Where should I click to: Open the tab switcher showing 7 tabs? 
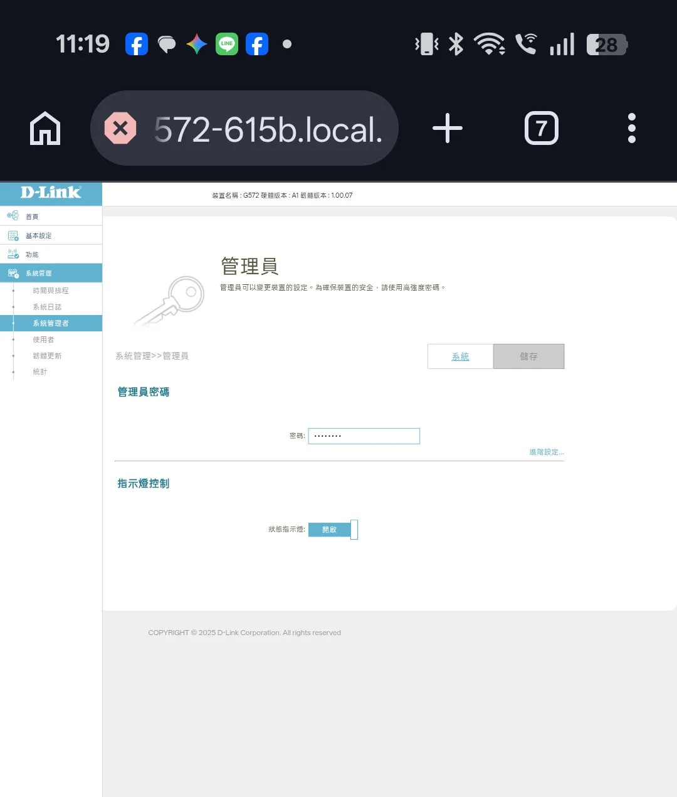tap(541, 128)
